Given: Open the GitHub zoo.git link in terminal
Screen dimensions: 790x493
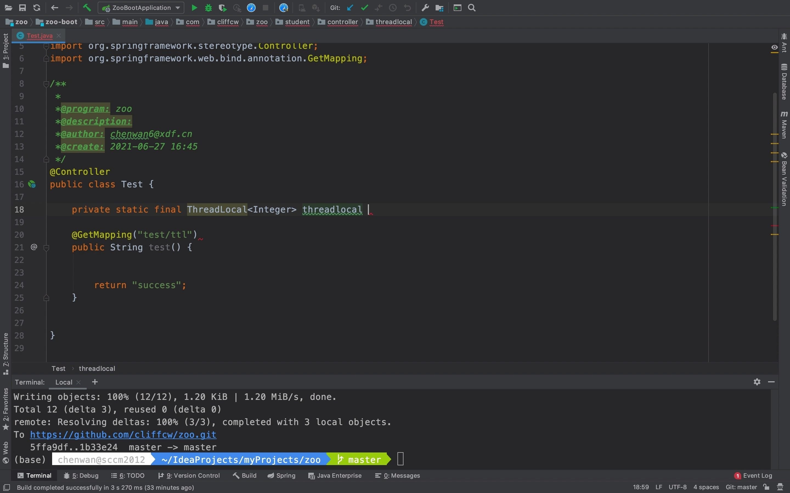Looking at the screenshot, I should pyautogui.click(x=123, y=435).
